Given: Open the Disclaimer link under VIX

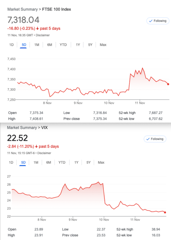Looking at the screenshot, I should (44, 153).
